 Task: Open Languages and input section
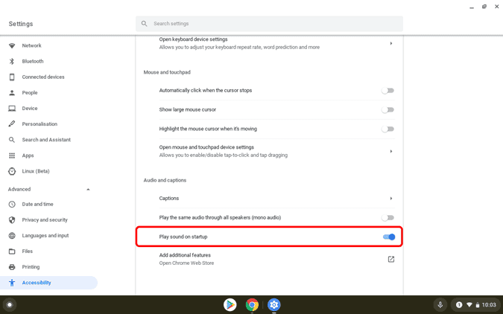click(45, 235)
